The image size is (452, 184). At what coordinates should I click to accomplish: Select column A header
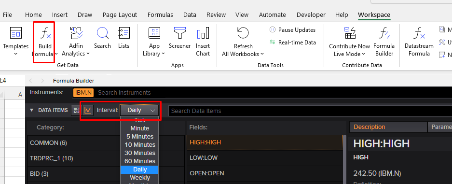pyautogui.click(x=20, y=95)
